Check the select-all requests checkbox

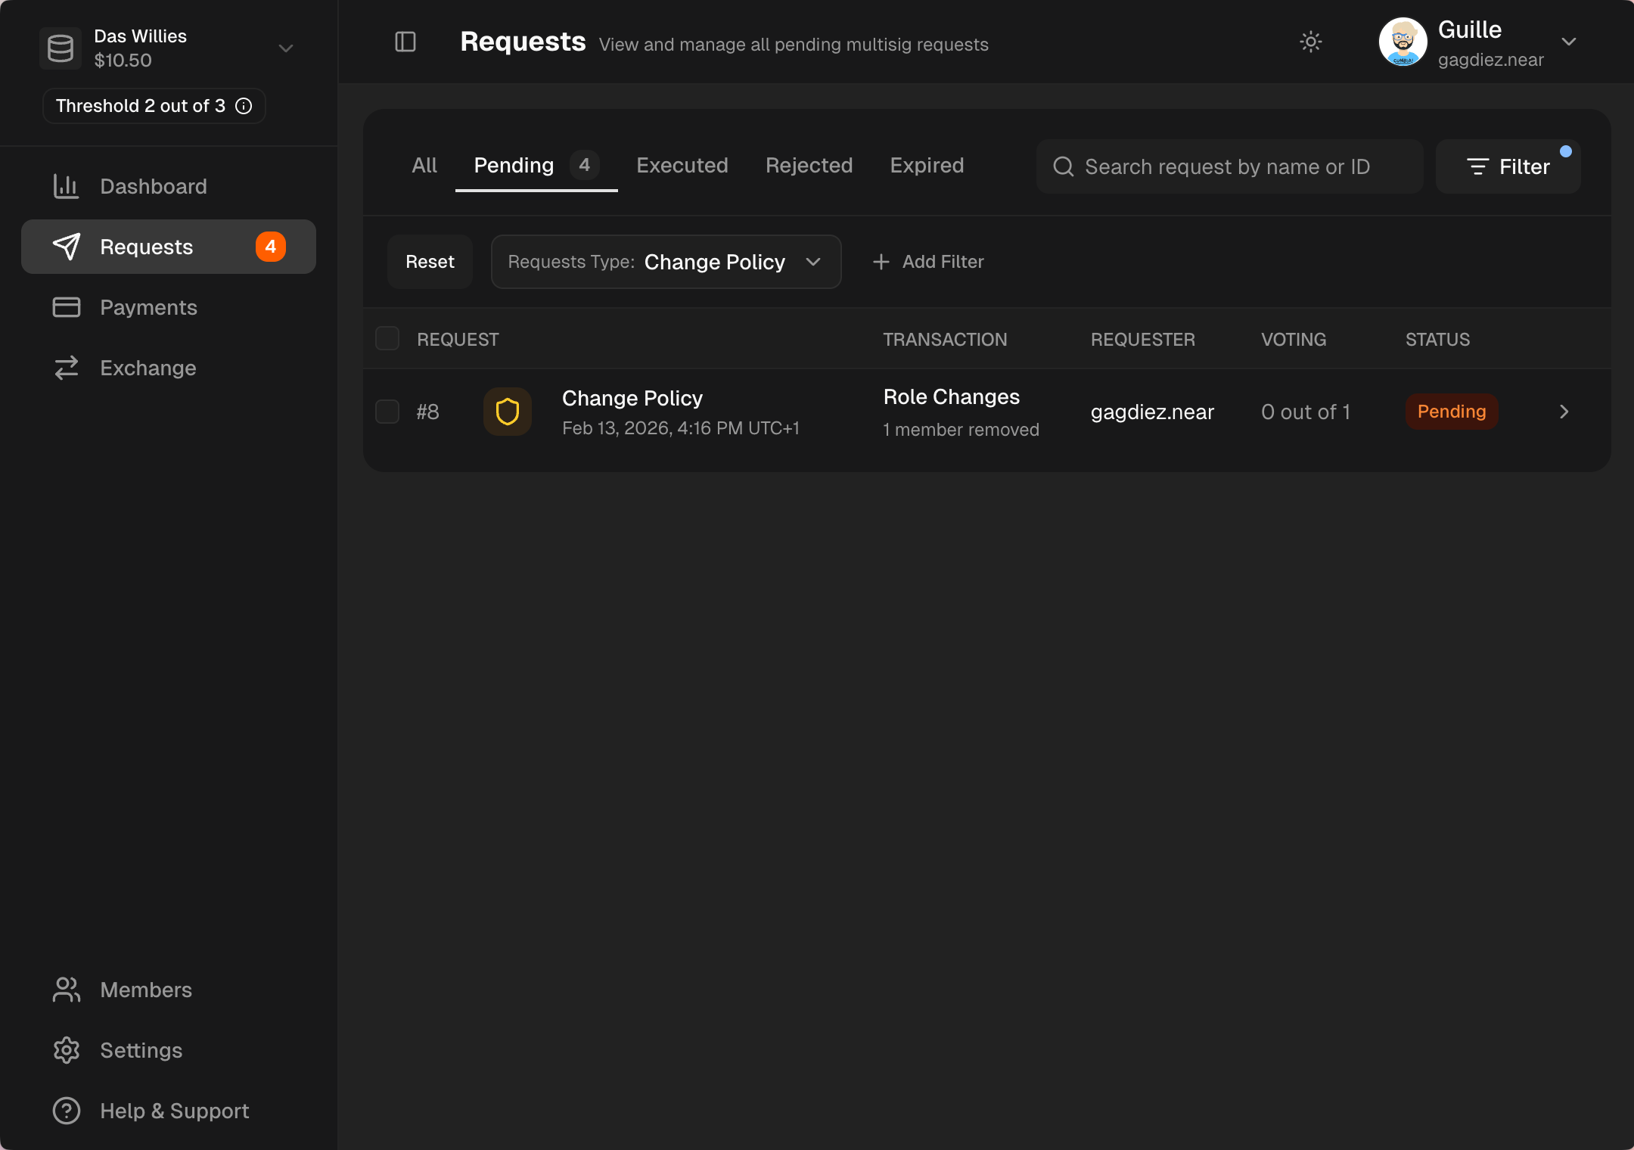pos(387,339)
